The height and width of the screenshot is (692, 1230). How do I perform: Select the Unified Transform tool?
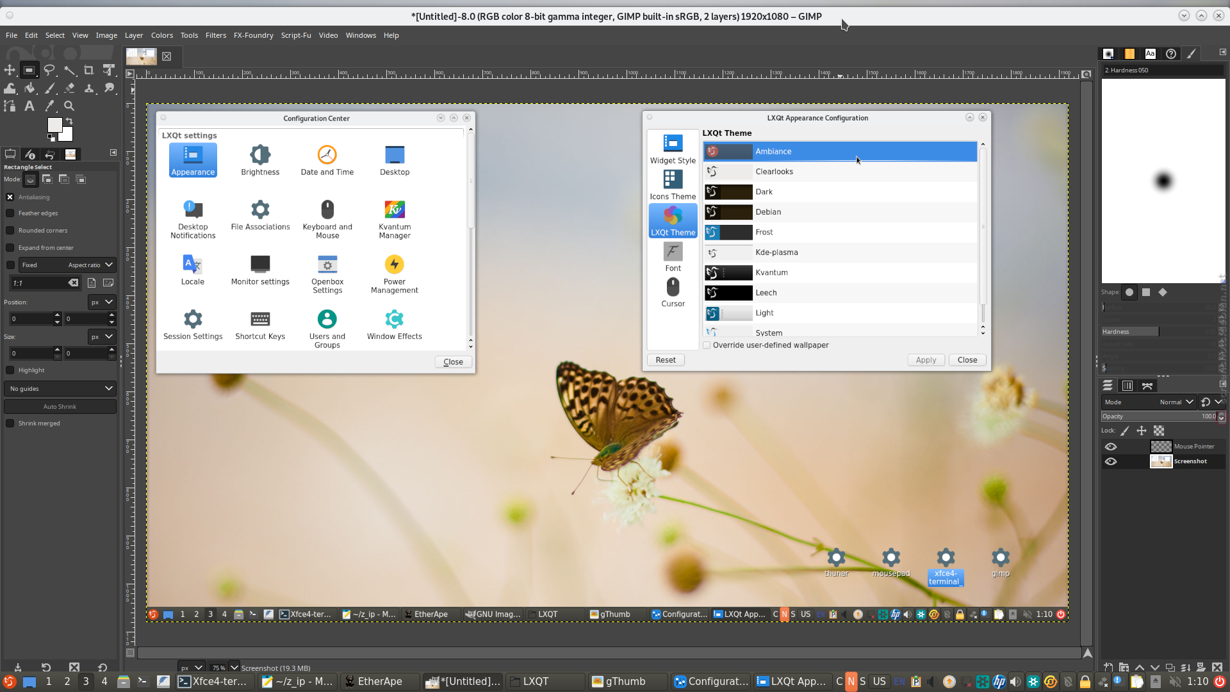(x=109, y=70)
